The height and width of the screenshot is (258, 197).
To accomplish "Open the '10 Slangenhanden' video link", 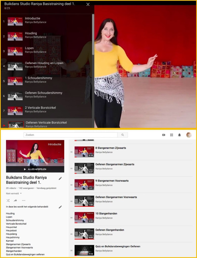I will (106, 214).
